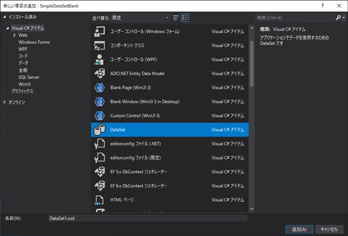Screen dimensions: 348x236
Task: Open the 並べ替え sort dropdown
Action: 140,18
